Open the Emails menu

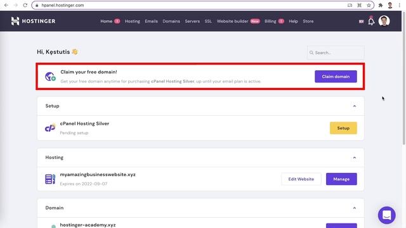point(151,21)
